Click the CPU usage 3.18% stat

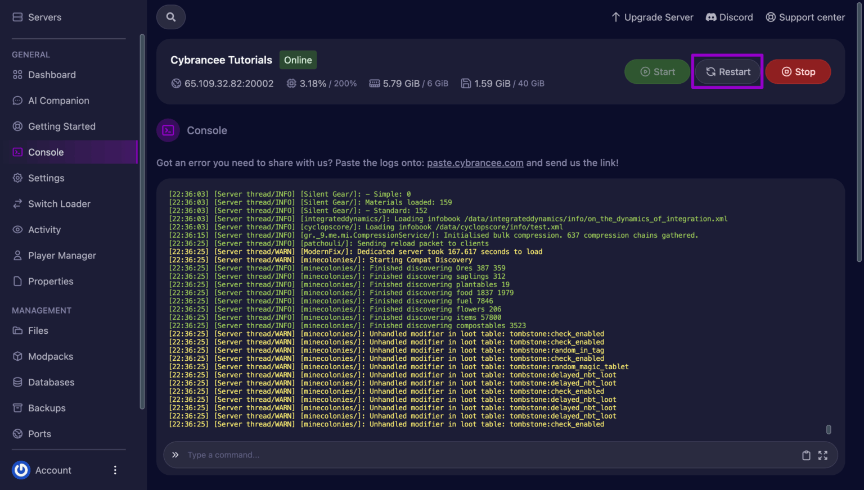[322, 84]
